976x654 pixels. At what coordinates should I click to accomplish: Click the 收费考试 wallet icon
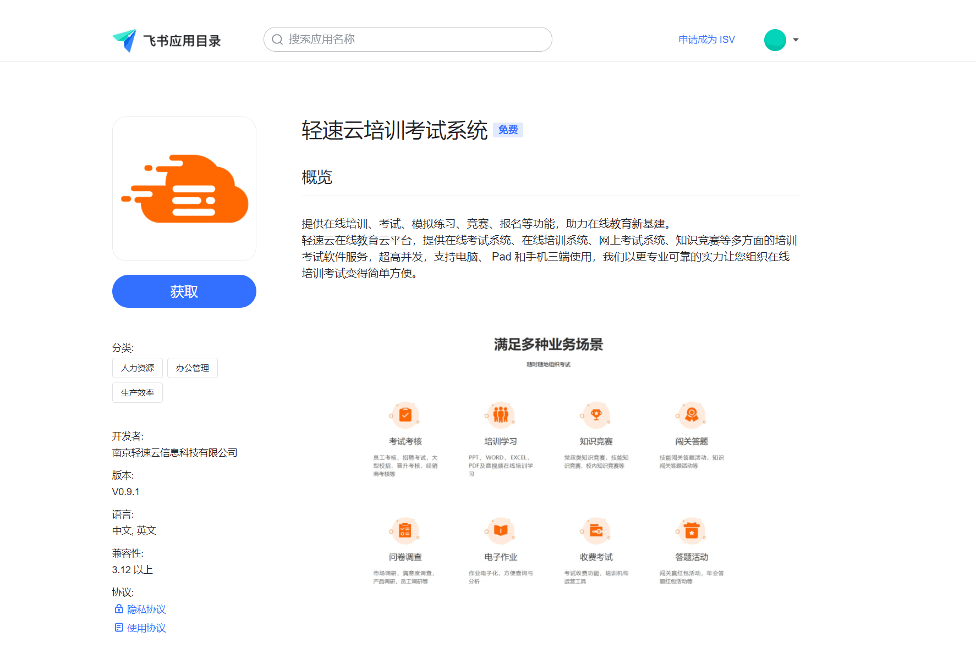pos(596,530)
